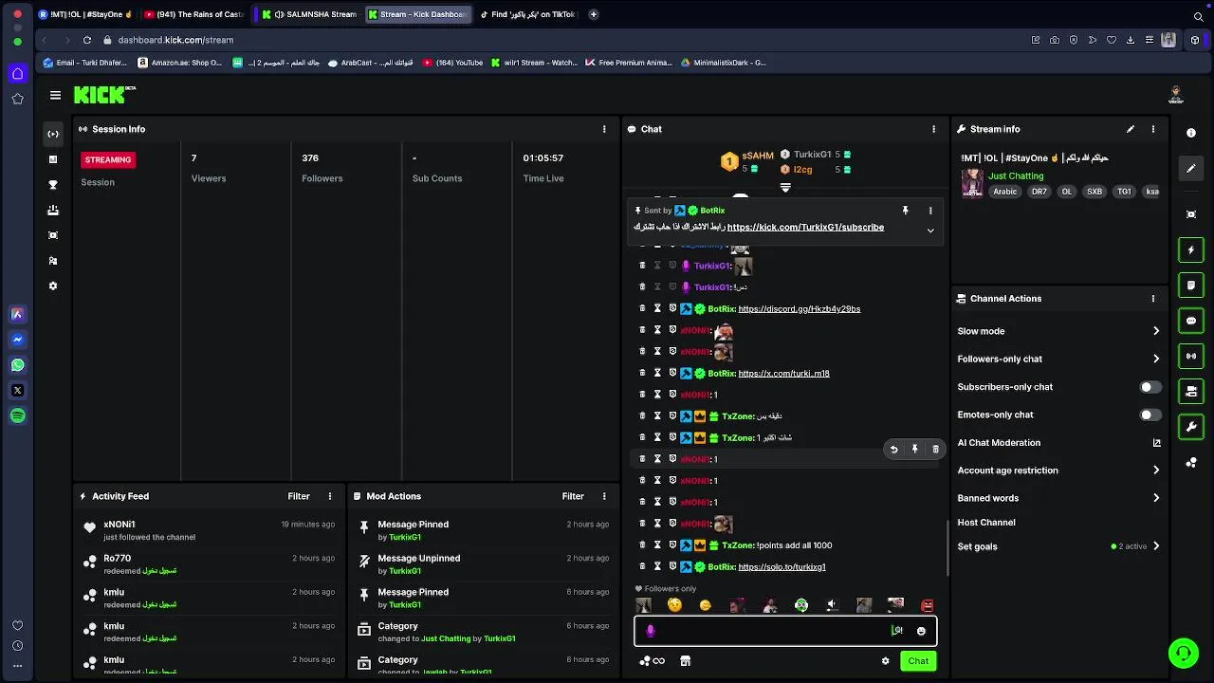The width and height of the screenshot is (1214, 683).
Task: Select the Arabic stream tag
Action: point(1004,192)
